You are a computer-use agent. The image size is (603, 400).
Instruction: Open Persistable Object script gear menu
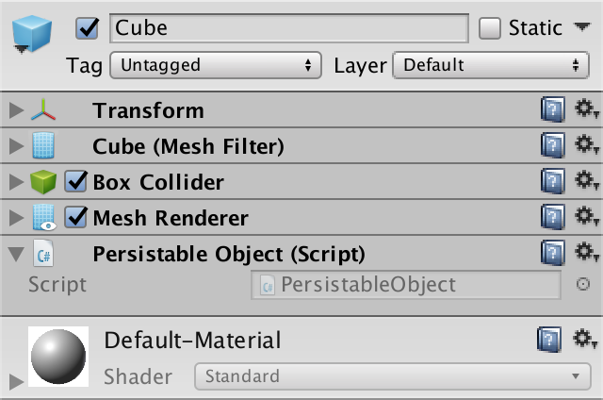tap(586, 253)
